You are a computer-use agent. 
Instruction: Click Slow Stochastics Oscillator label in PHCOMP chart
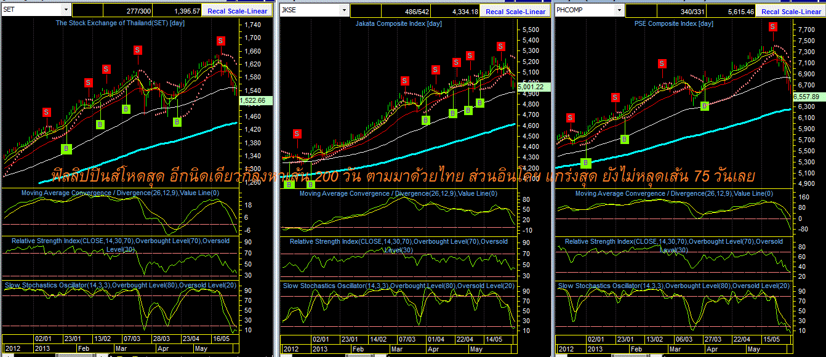pyautogui.click(x=674, y=286)
